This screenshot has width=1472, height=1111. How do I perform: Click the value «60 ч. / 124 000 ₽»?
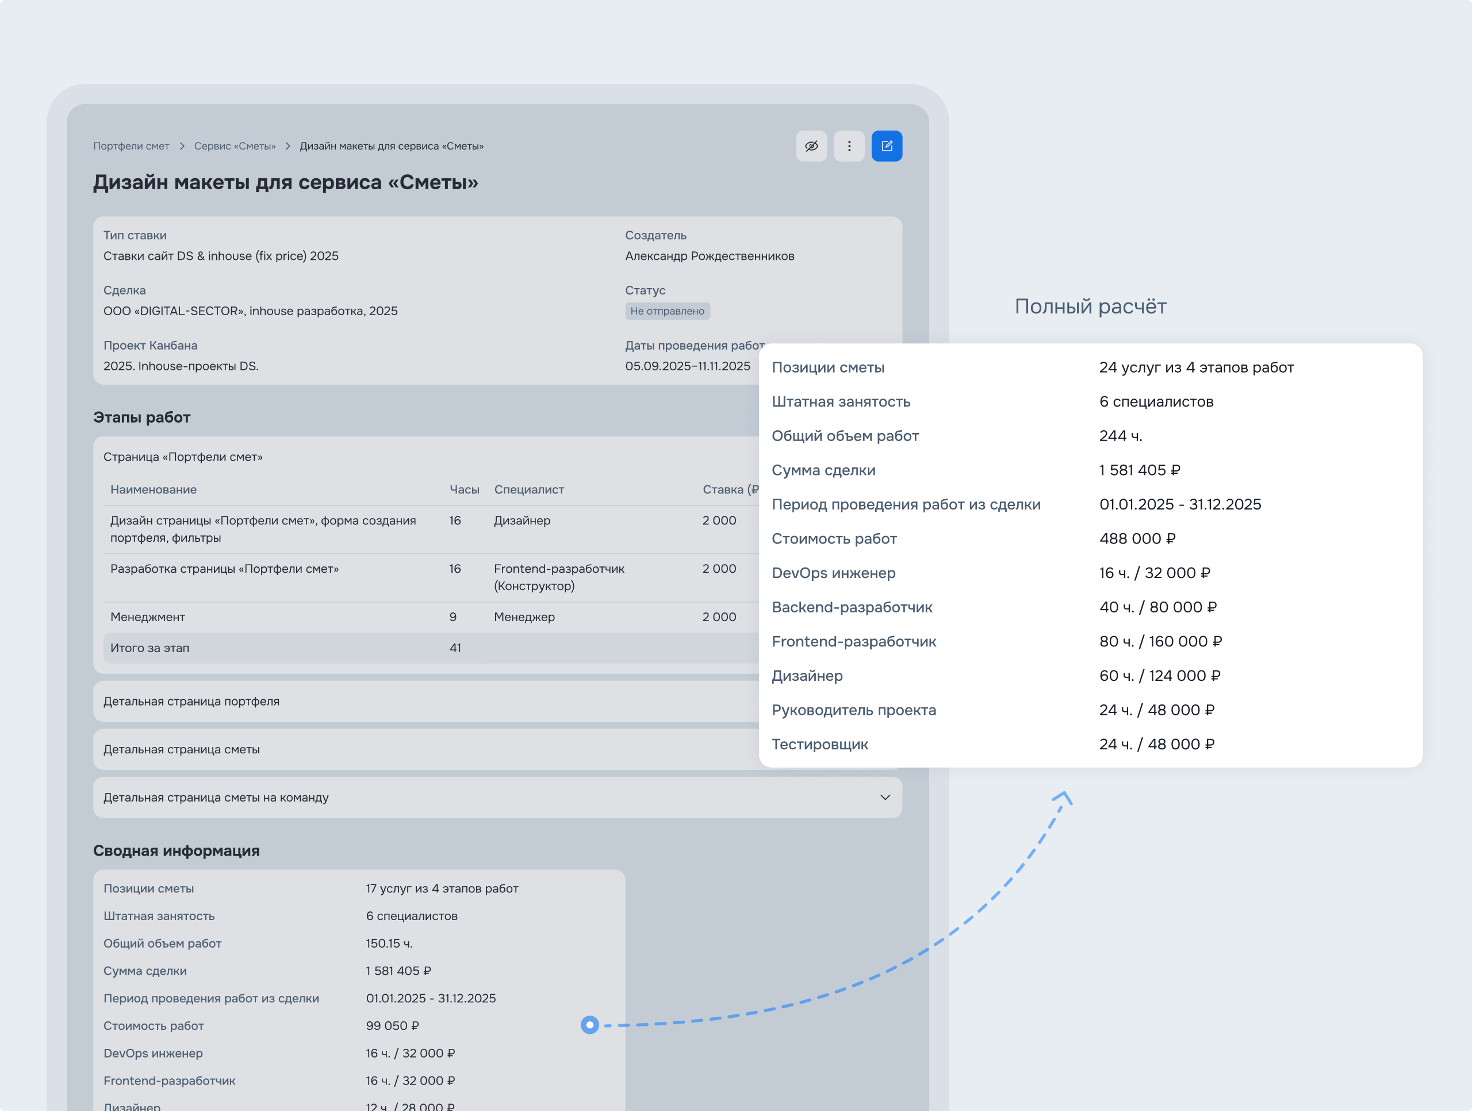pos(1160,676)
